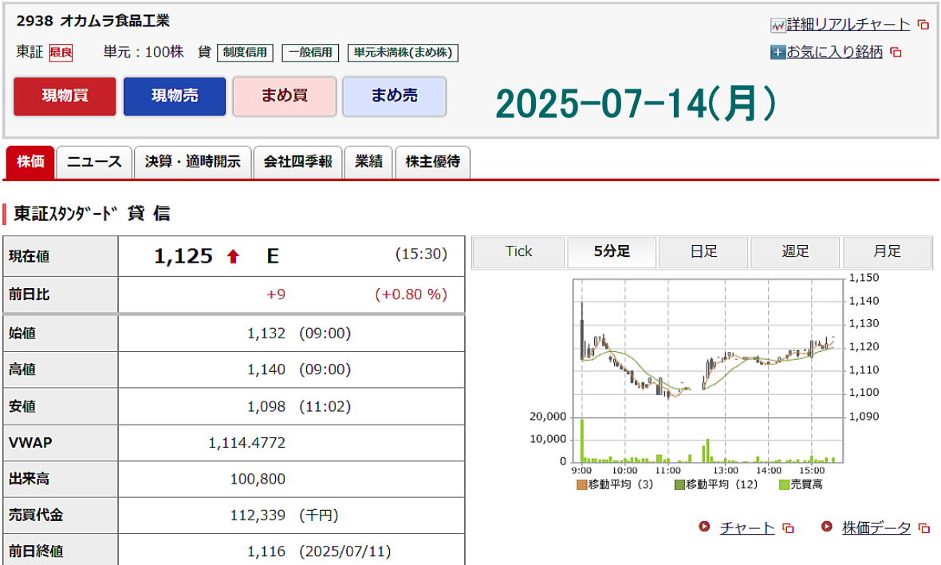Click the orange 移動平均（3）legend swatch
Viewport: 941px width, 565px height.
click(581, 484)
